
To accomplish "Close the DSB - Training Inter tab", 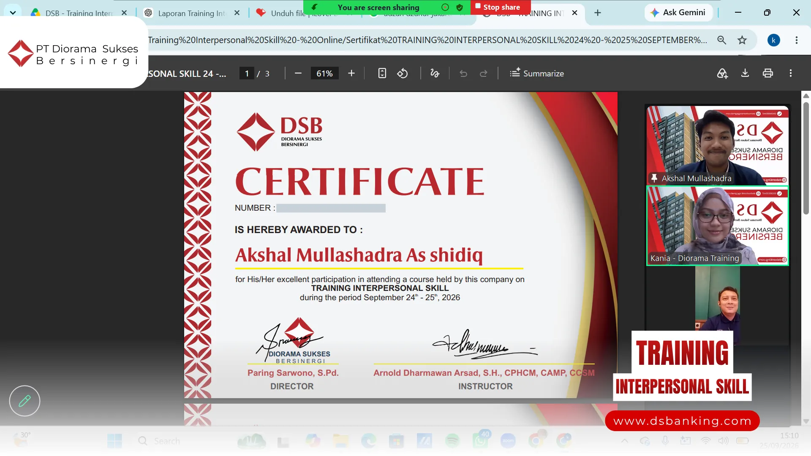I will tap(124, 13).
